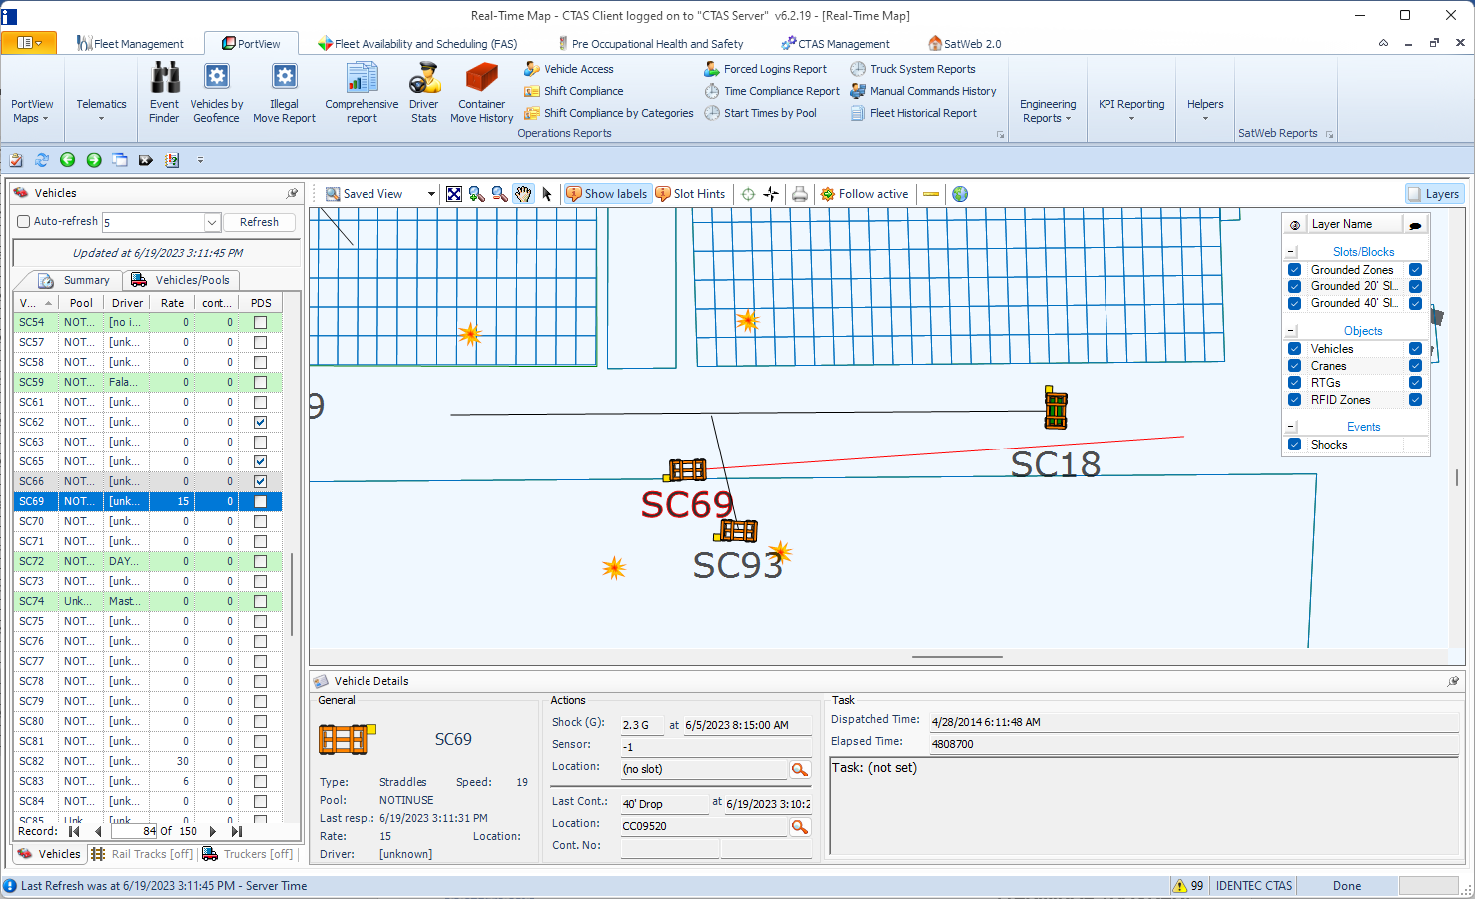Open the auto-refresh interval dropdown

[211, 222]
